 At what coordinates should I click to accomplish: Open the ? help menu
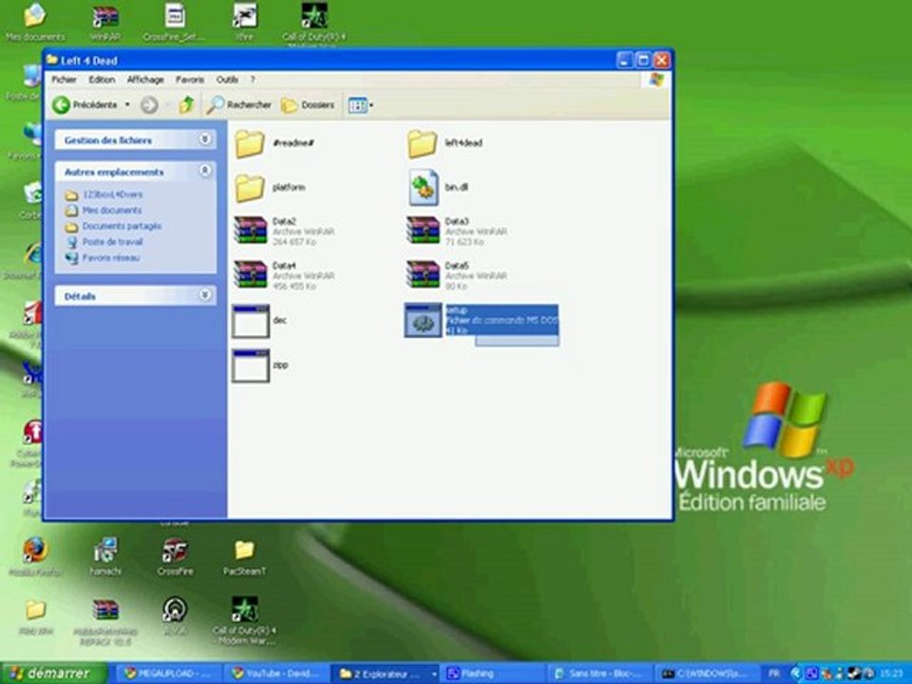point(253,80)
